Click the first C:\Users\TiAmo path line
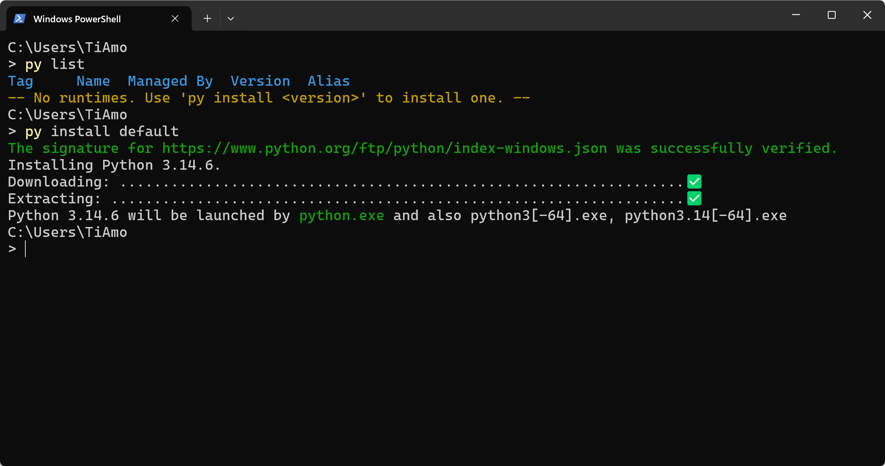885x466 pixels. point(68,47)
